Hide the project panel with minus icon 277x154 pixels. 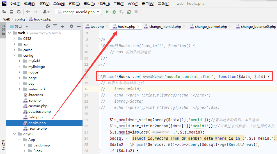79,26
